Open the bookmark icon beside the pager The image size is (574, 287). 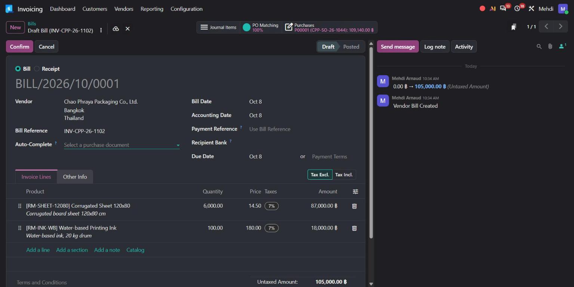click(514, 27)
